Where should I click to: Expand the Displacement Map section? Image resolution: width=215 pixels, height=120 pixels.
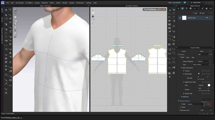coord(184,82)
